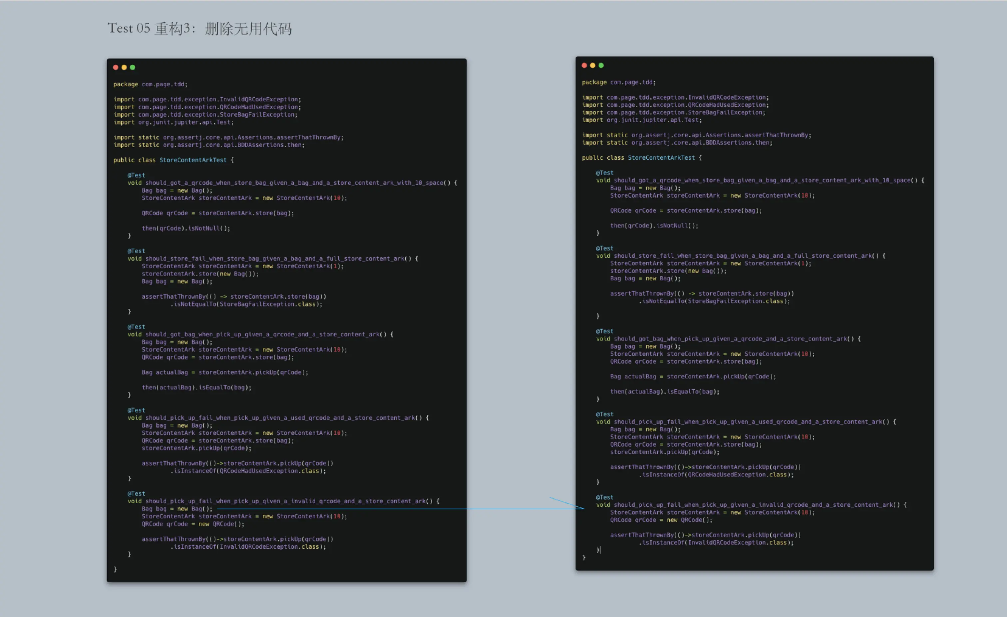Click the blue arrow head near right window

point(580,508)
